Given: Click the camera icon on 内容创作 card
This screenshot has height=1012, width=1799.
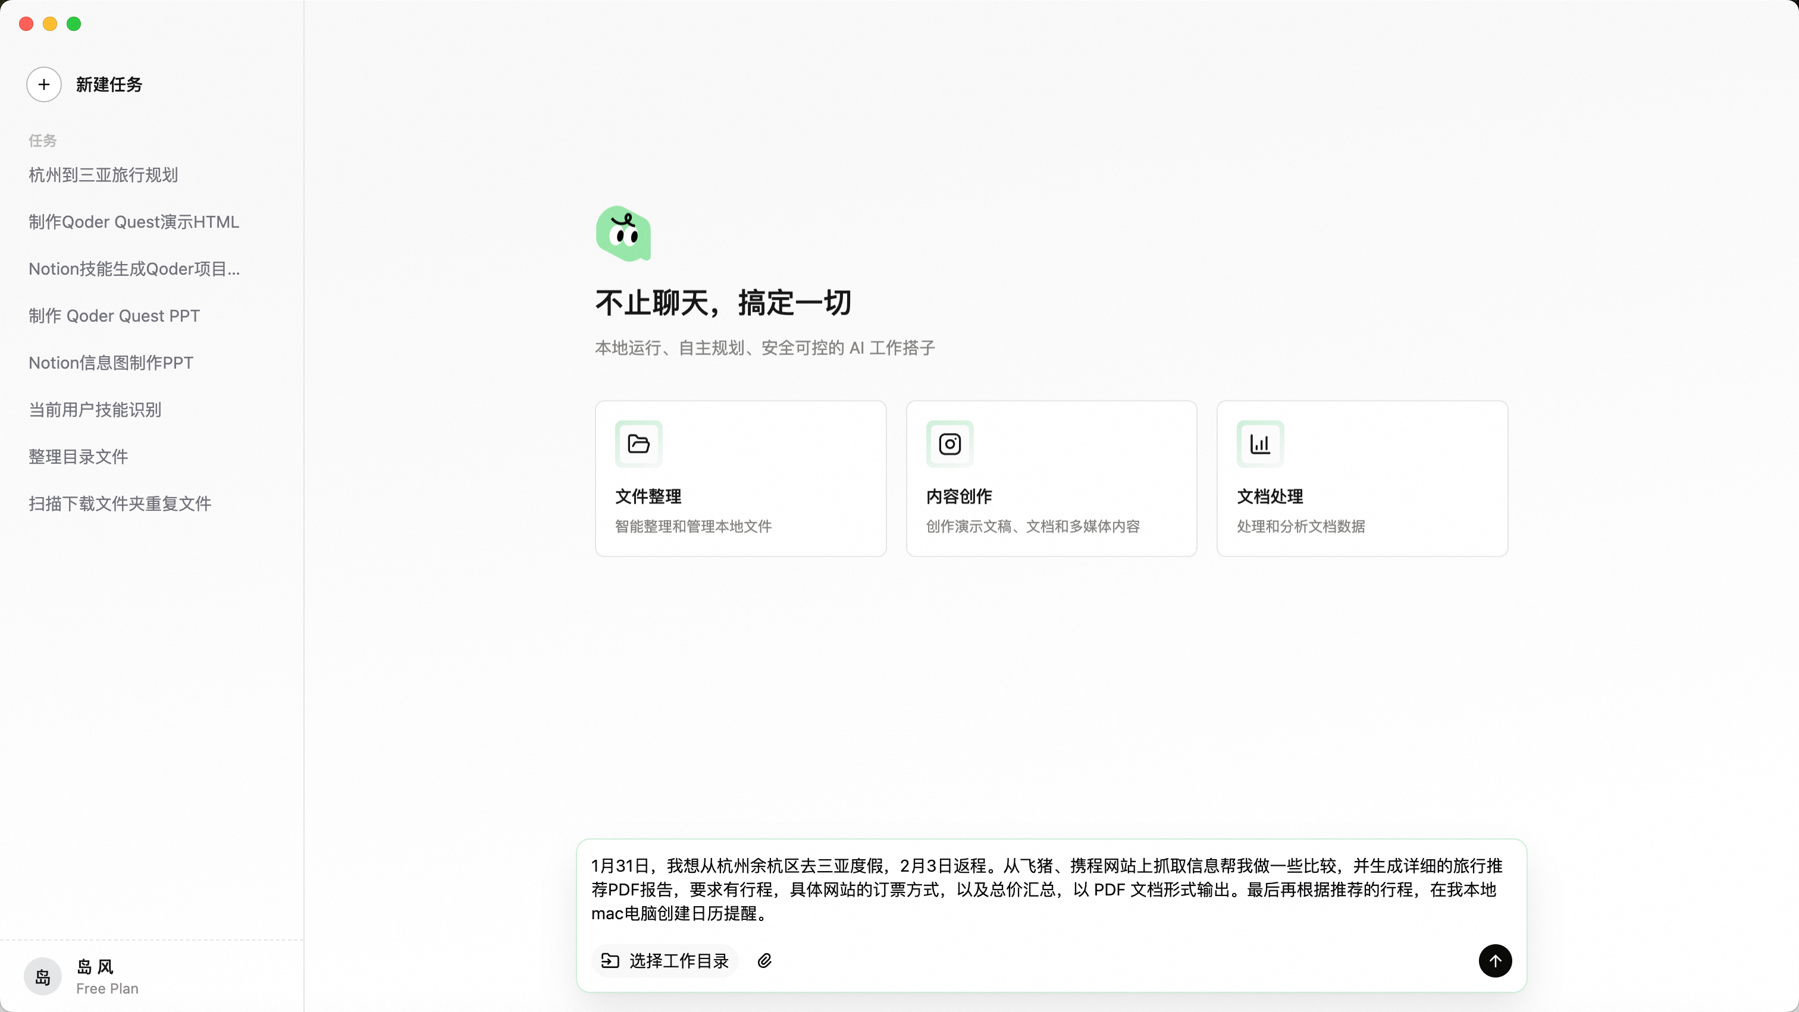Looking at the screenshot, I should coord(949,444).
